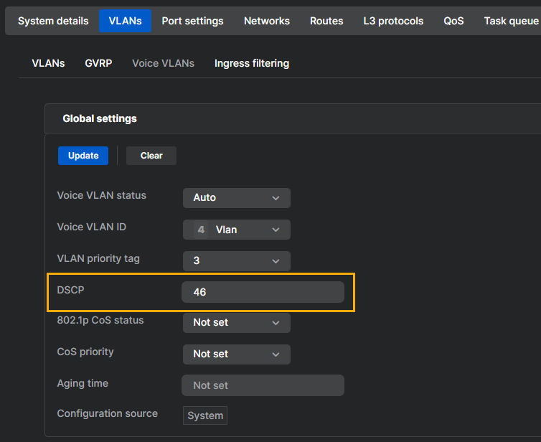Click the blue Update button

83,156
